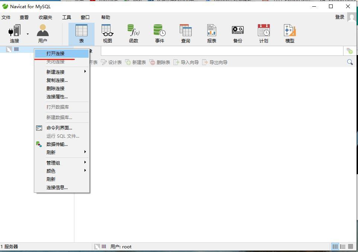The width and height of the screenshot is (358, 252).
Task: Choose 连接信息... in the context menu
Action: tap(62, 188)
